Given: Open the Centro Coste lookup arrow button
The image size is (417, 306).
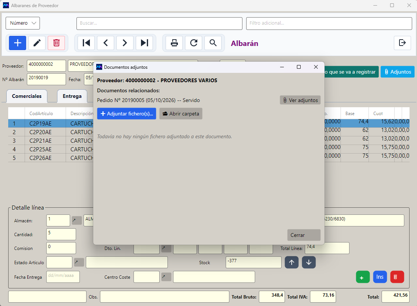Looking at the screenshot, I should pos(166,277).
